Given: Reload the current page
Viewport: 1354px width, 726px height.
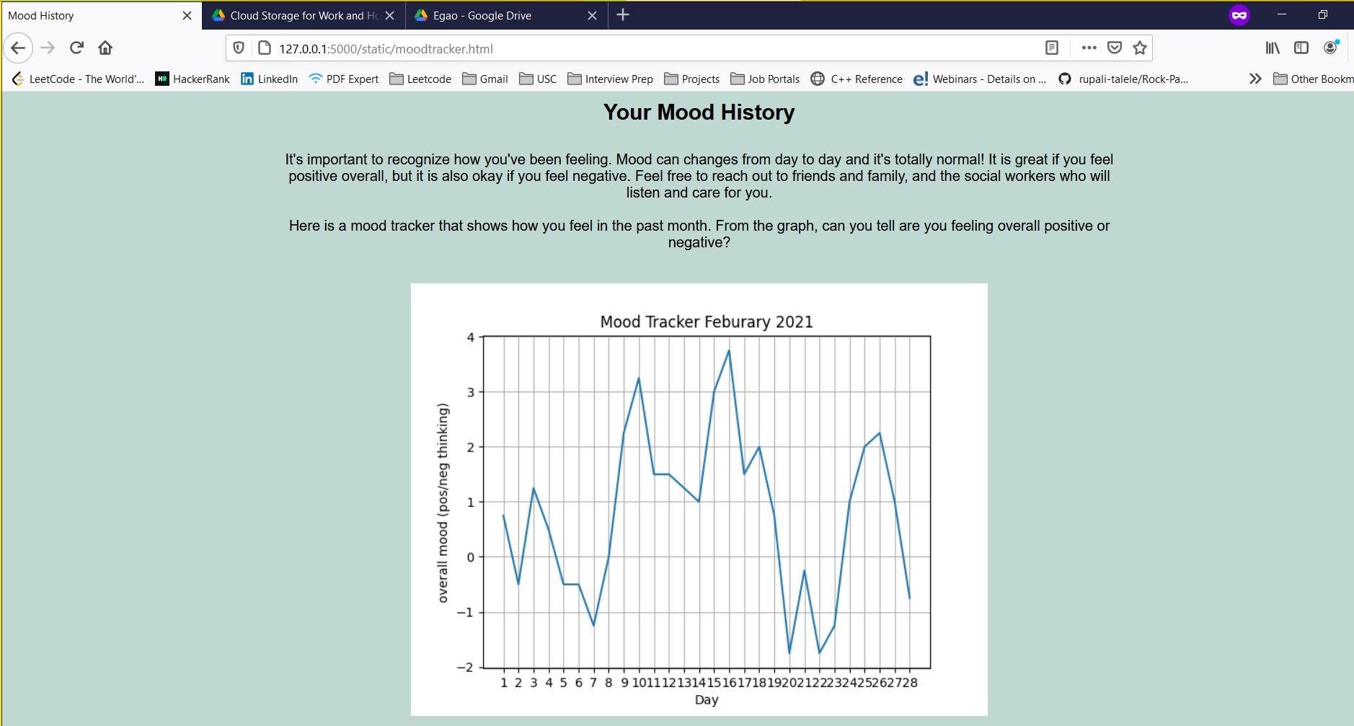Looking at the screenshot, I should 76,48.
